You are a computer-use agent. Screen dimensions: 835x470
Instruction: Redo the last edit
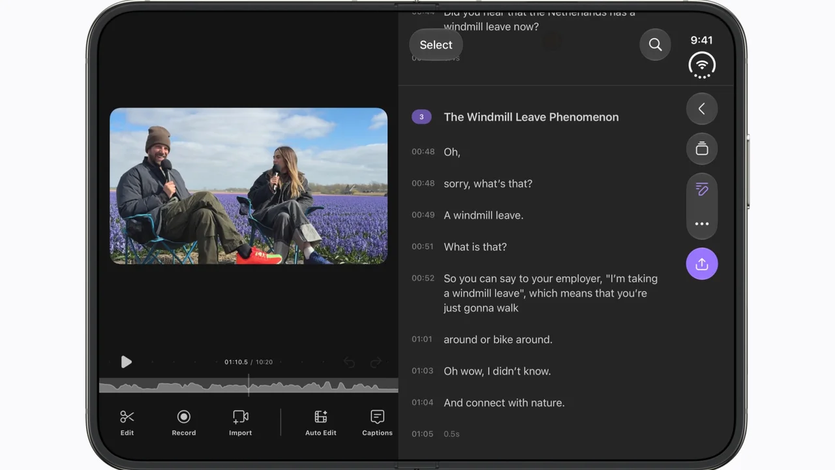(x=376, y=362)
